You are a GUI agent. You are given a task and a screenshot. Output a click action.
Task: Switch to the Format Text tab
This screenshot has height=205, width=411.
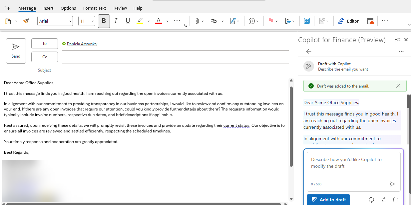click(95, 8)
